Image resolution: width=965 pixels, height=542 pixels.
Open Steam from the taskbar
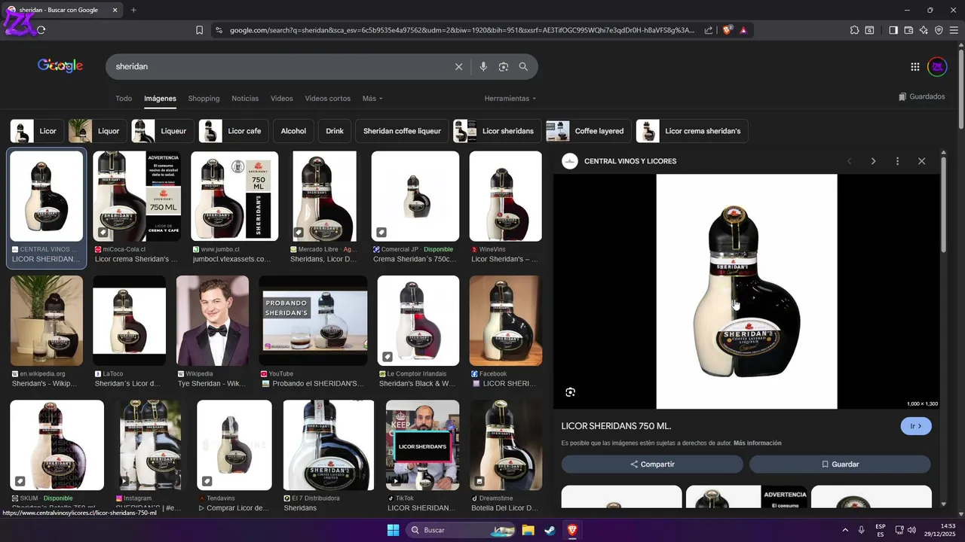[x=550, y=530]
